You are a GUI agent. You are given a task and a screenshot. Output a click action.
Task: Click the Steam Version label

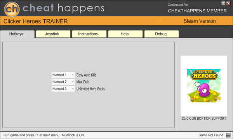point(200,21)
